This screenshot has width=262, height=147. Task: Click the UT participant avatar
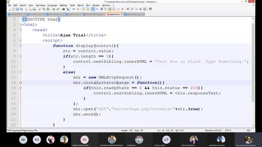point(166,140)
